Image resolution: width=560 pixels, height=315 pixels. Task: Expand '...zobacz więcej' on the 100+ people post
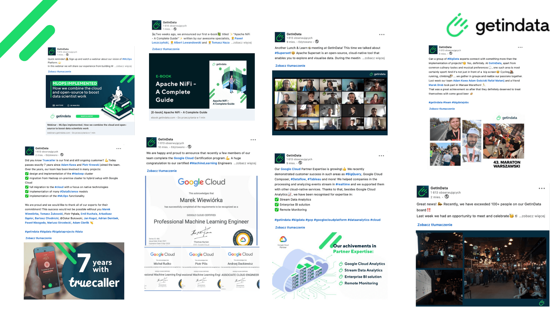point(532,216)
